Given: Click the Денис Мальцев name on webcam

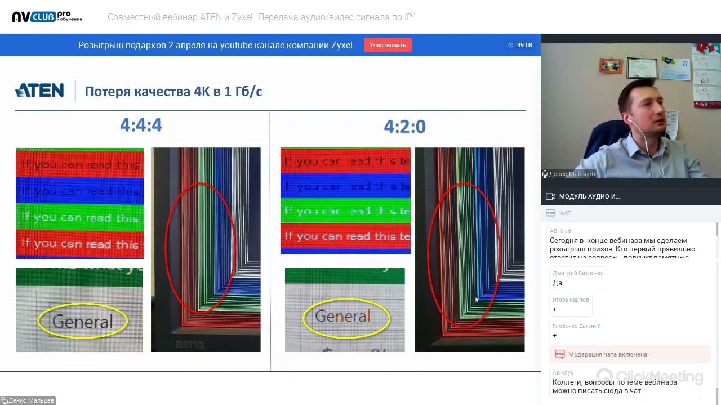Looking at the screenshot, I should 572,174.
